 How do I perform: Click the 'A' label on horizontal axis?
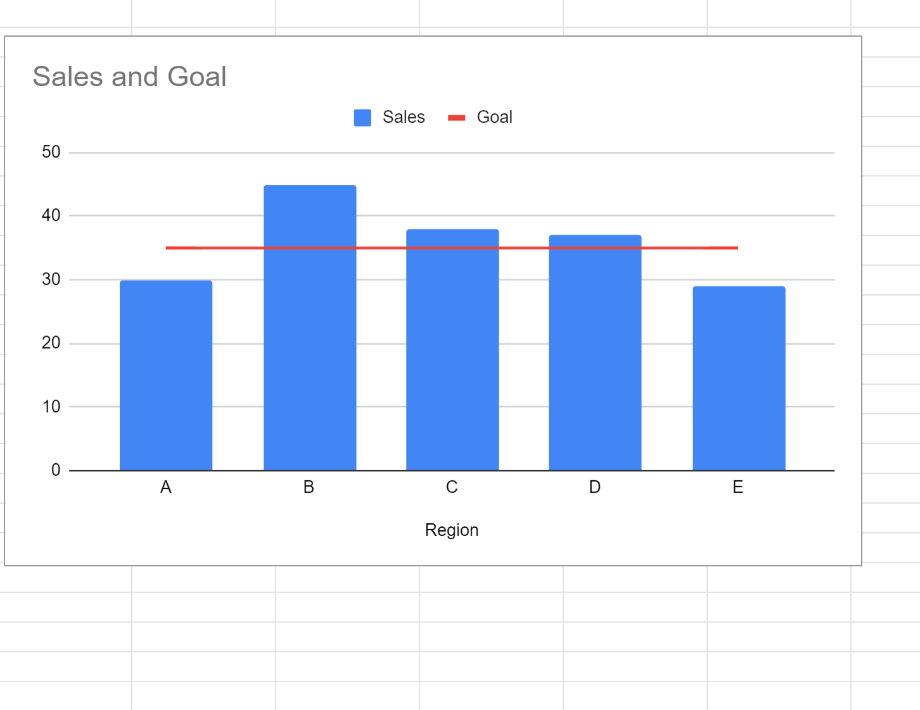(166, 487)
